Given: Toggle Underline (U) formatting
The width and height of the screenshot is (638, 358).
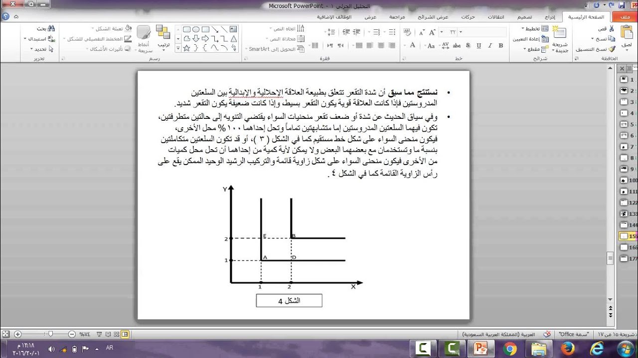Looking at the screenshot, I should [x=478, y=45].
